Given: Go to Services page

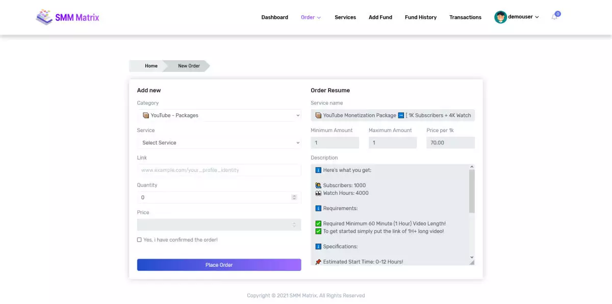Looking at the screenshot, I should [x=345, y=17].
